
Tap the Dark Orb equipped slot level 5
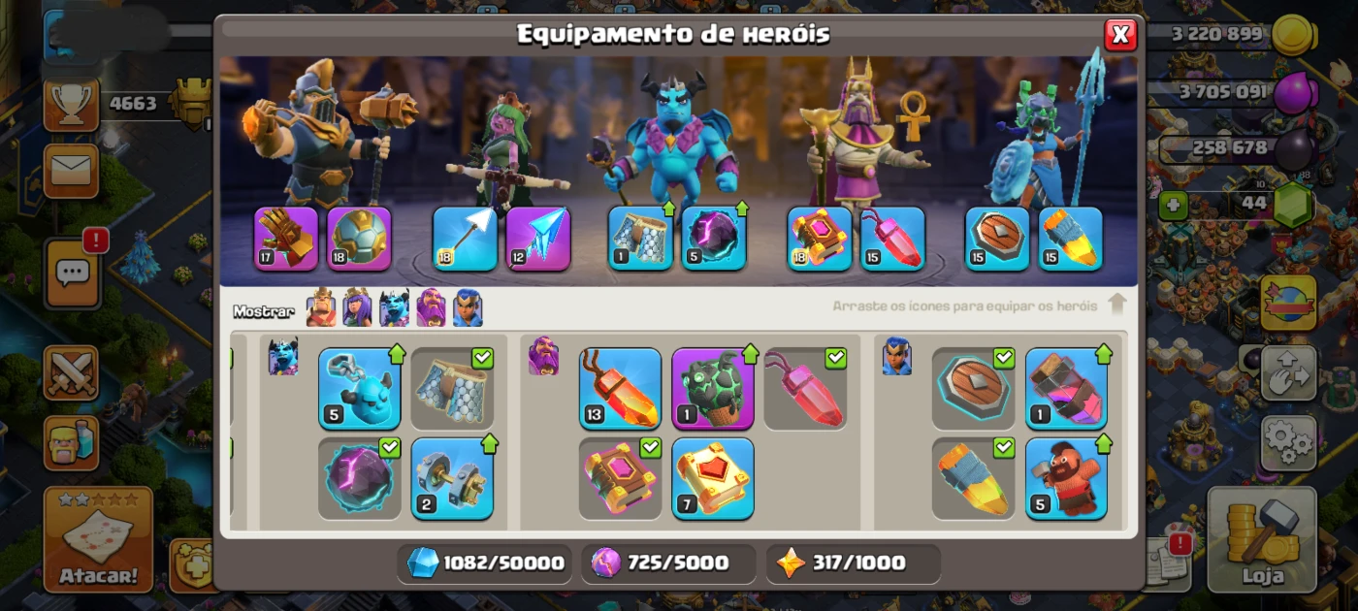(714, 238)
